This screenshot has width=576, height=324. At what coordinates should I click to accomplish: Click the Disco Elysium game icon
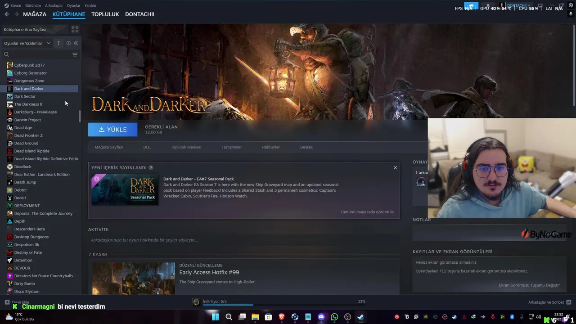tap(10, 291)
